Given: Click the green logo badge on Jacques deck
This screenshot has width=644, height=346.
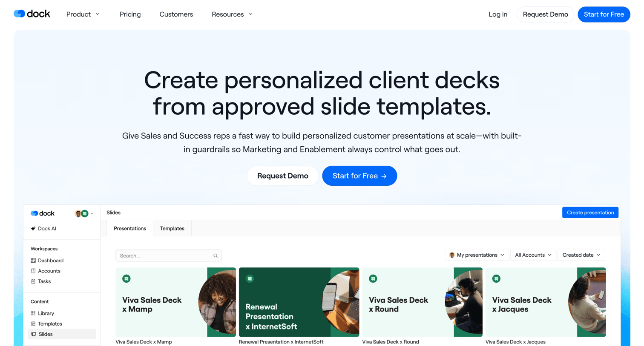Looking at the screenshot, I should pyautogui.click(x=496, y=279).
